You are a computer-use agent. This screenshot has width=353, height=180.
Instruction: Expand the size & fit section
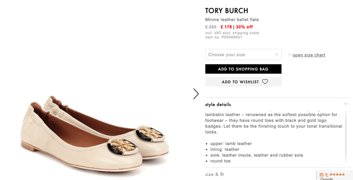[x=214, y=174]
